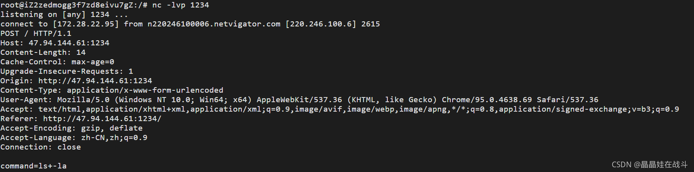Click the Host header value 47.94.144.61:1234

69,43
